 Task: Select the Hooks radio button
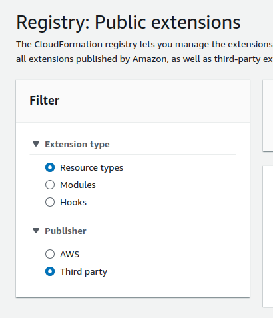tap(50, 202)
